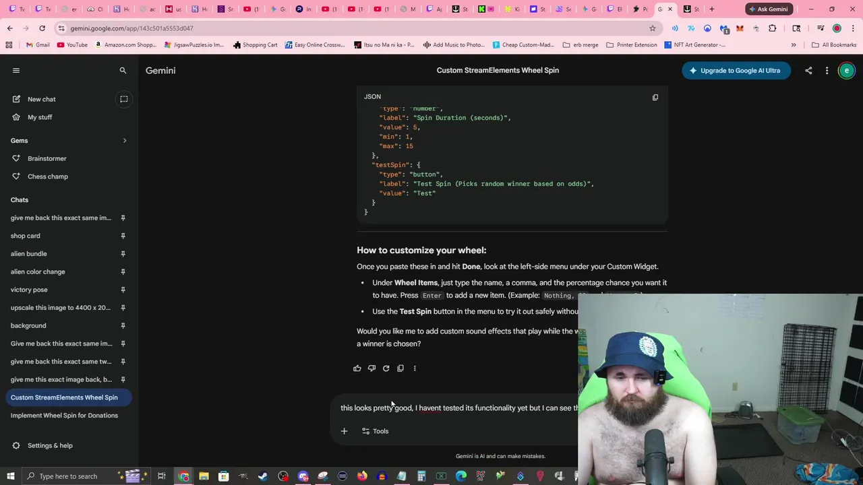This screenshot has height=485, width=863.
Task: Click the copy response icon below the answer
Action: point(400,368)
